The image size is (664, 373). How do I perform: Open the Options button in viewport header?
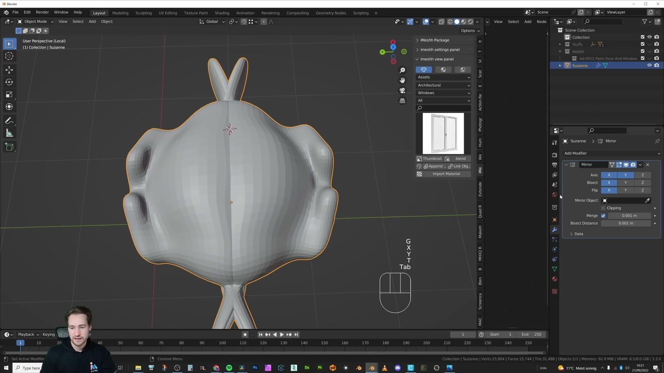pyautogui.click(x=470, y=31)
